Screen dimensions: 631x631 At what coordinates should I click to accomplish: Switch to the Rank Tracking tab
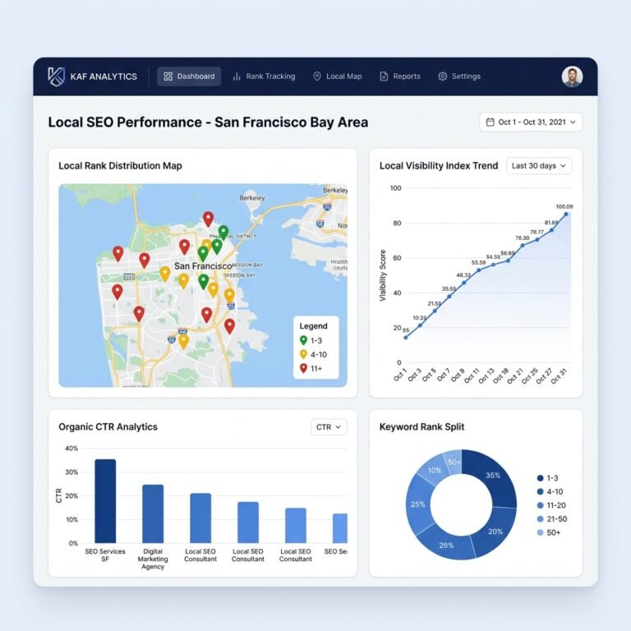pyautogui.click(x=264, y=76)
